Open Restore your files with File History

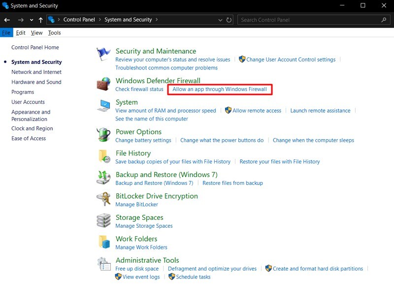[280, 161]
